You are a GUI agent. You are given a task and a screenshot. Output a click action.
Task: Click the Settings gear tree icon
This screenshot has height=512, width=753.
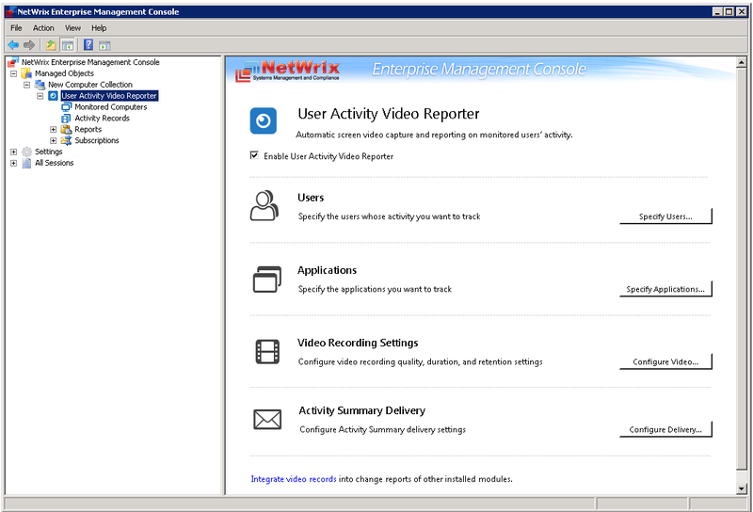click(x=26, y=152)
